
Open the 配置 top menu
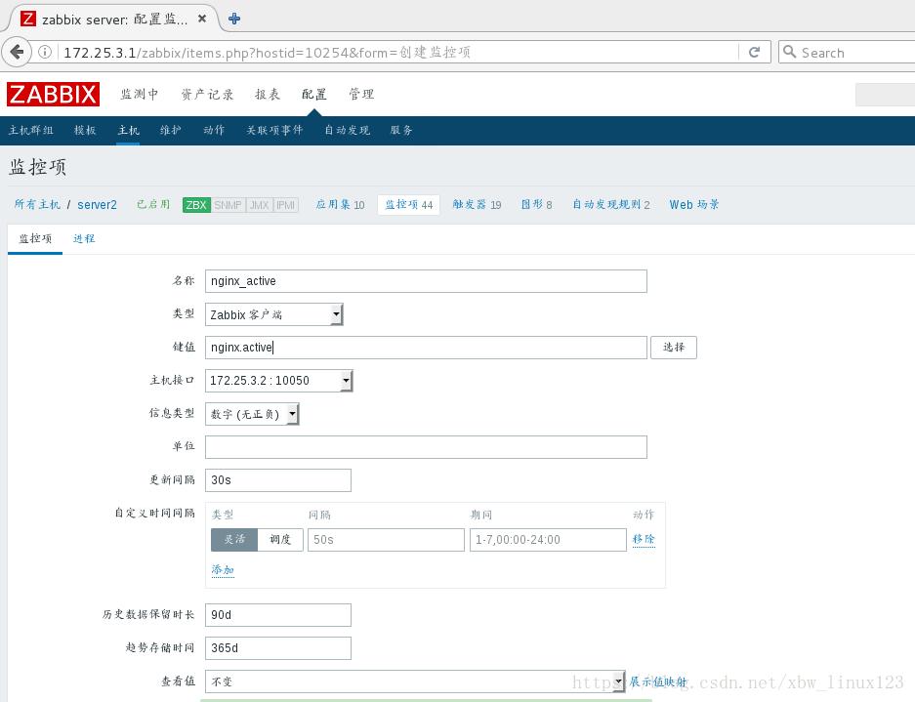pos(313,95)
